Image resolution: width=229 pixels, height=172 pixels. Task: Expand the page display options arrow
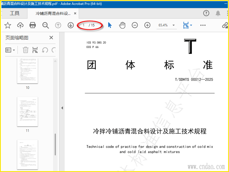[191, 25]
